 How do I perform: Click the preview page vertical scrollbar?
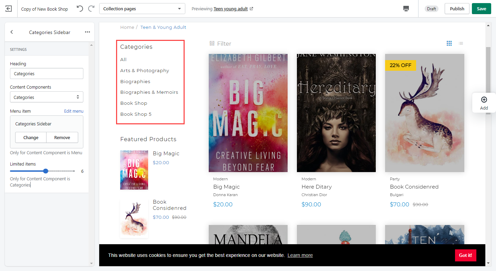[x=488, y=81]
